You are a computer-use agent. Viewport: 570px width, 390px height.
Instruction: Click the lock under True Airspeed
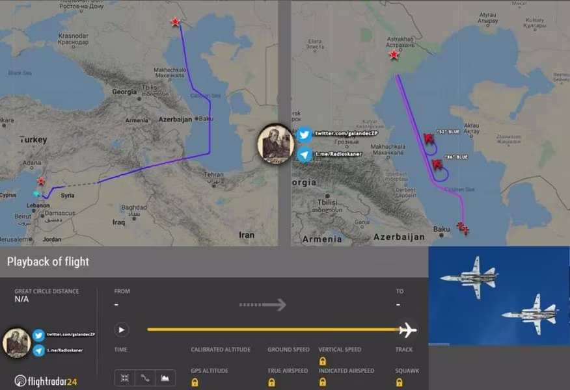271,382
